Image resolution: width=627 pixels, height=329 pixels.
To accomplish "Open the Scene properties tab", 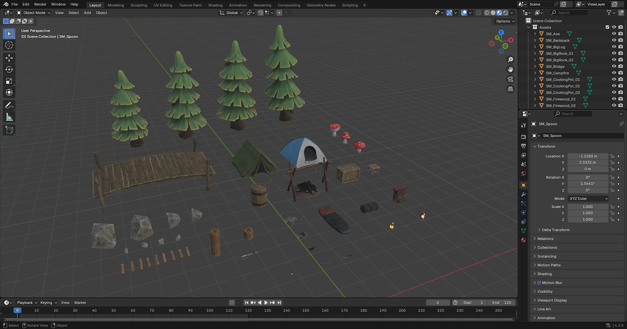I will (523, 164).
